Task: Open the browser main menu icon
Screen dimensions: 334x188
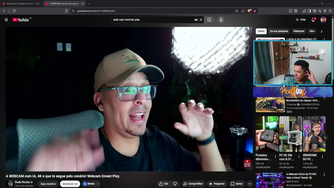Action: 330,11
